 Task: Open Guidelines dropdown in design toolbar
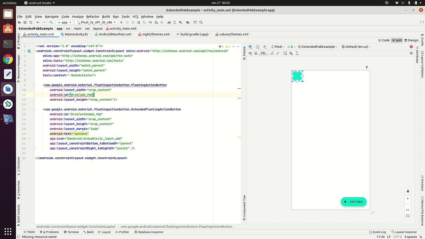pos(297,53)
